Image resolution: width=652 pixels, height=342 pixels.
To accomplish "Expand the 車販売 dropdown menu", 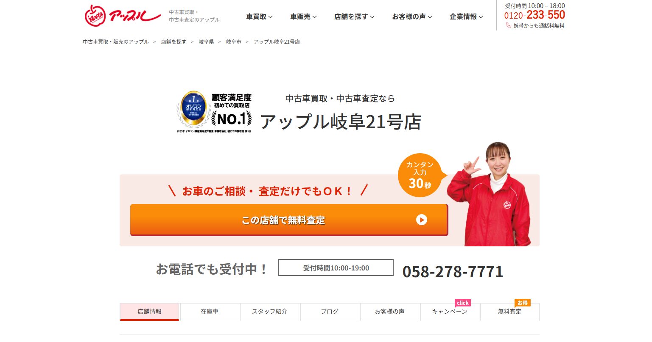I will 303,17.
